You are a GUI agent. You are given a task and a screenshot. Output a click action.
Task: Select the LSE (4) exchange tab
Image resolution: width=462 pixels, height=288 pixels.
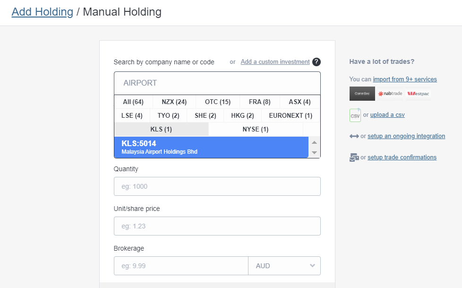pyautogui.click(x=132, y=115)
